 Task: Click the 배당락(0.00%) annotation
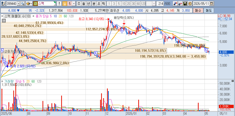click(x=124, y=18)
